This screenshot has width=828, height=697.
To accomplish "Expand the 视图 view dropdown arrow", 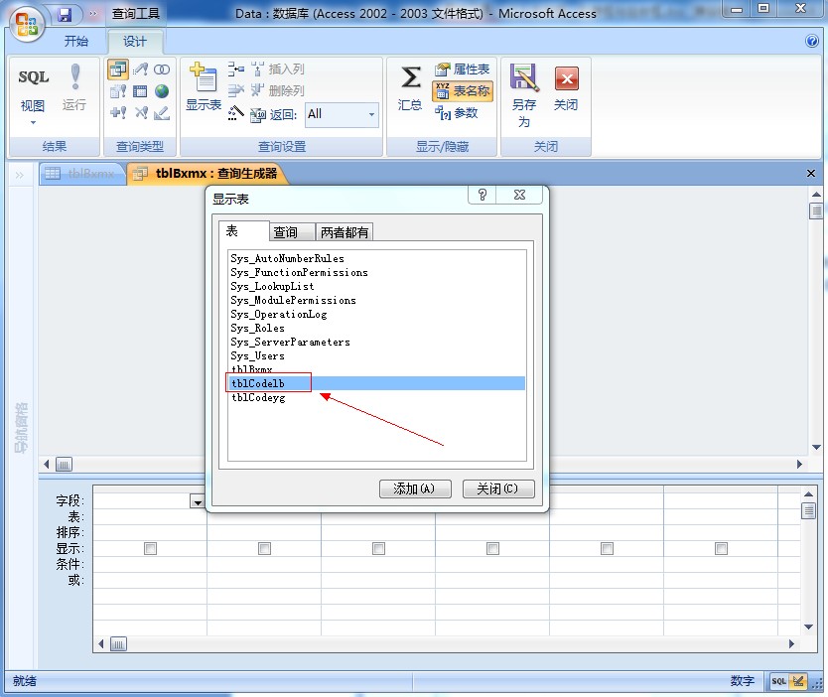I will pyautogui.click(x=33, y=122).
